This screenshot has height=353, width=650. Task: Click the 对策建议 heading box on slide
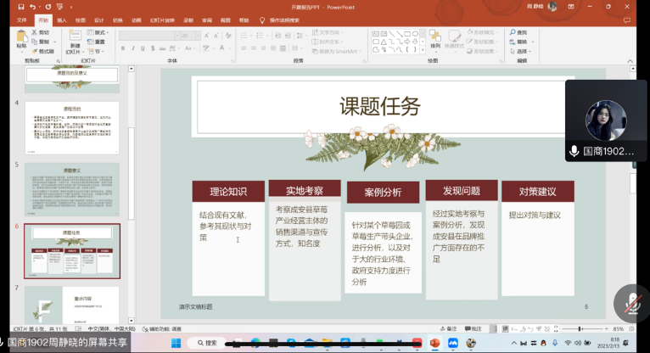(x=536, y=191)
